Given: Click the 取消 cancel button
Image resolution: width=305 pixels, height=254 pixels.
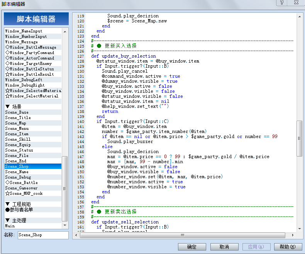Looking at the screenshot, I should [x=224, y=247].
